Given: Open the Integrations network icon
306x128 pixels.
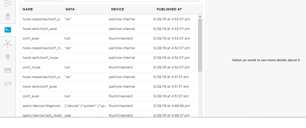Looking at the screenshot, I should 8,43.
